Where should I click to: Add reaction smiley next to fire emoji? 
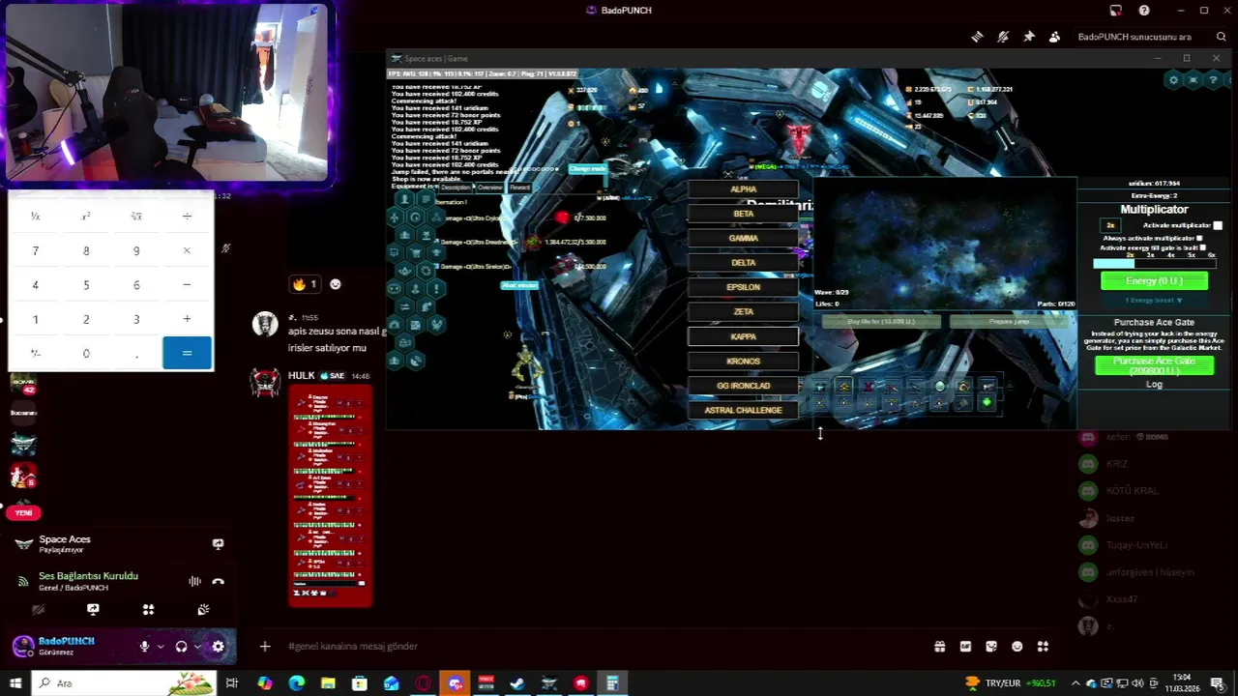point(336,284)
